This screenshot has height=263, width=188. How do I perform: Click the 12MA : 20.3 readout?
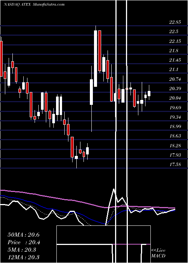(23, 257)
